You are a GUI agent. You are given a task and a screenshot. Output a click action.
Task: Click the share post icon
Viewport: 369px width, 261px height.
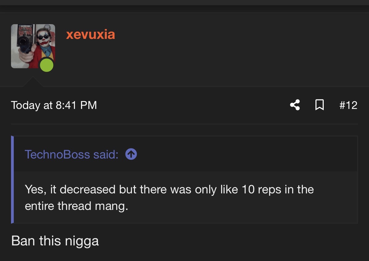(x=295, y=105)
